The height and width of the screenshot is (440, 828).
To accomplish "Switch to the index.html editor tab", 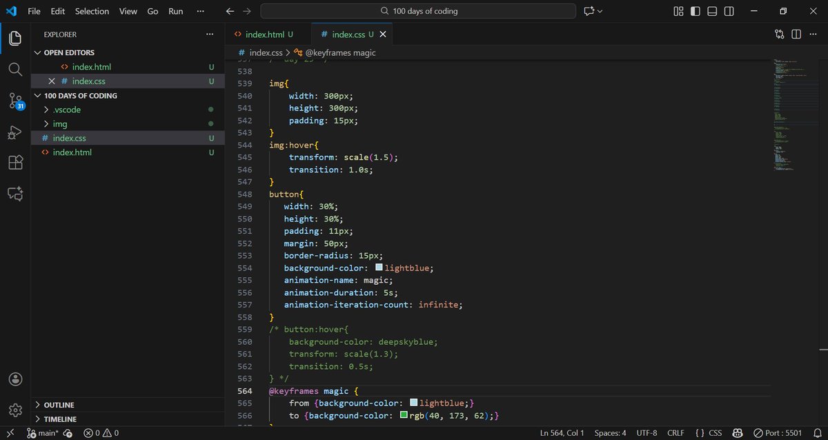I will (x=268, y=34).
